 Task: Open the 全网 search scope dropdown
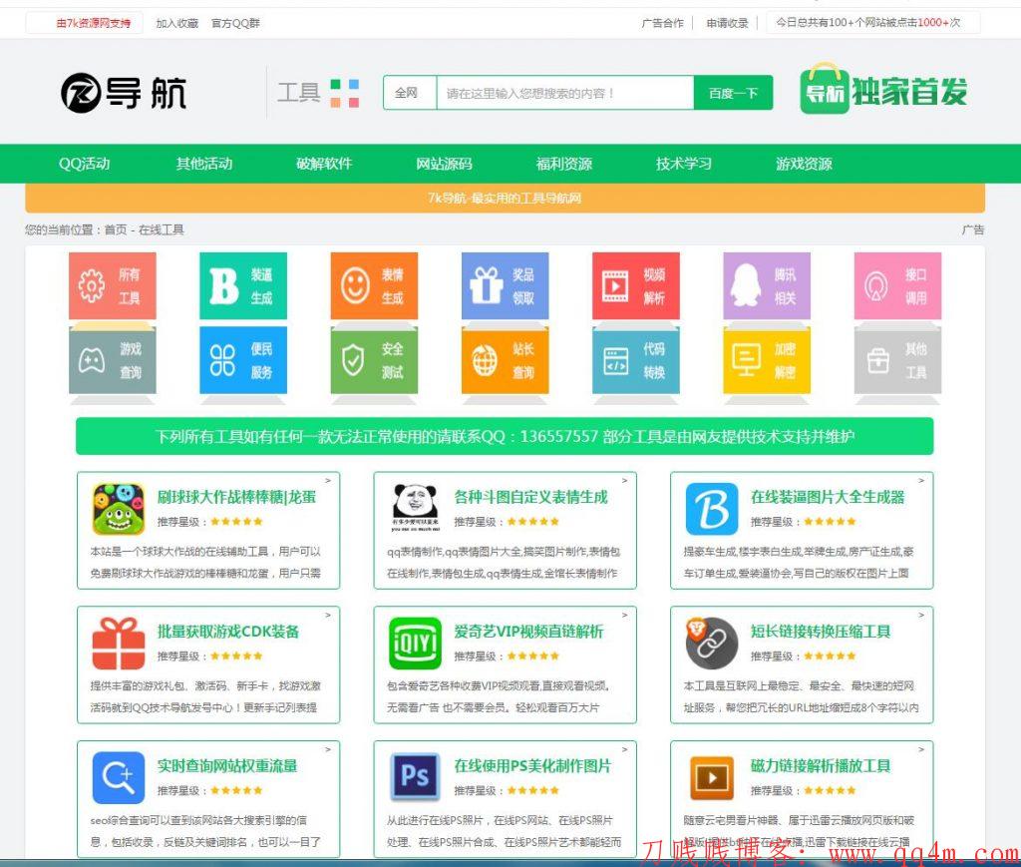(410, 93)
